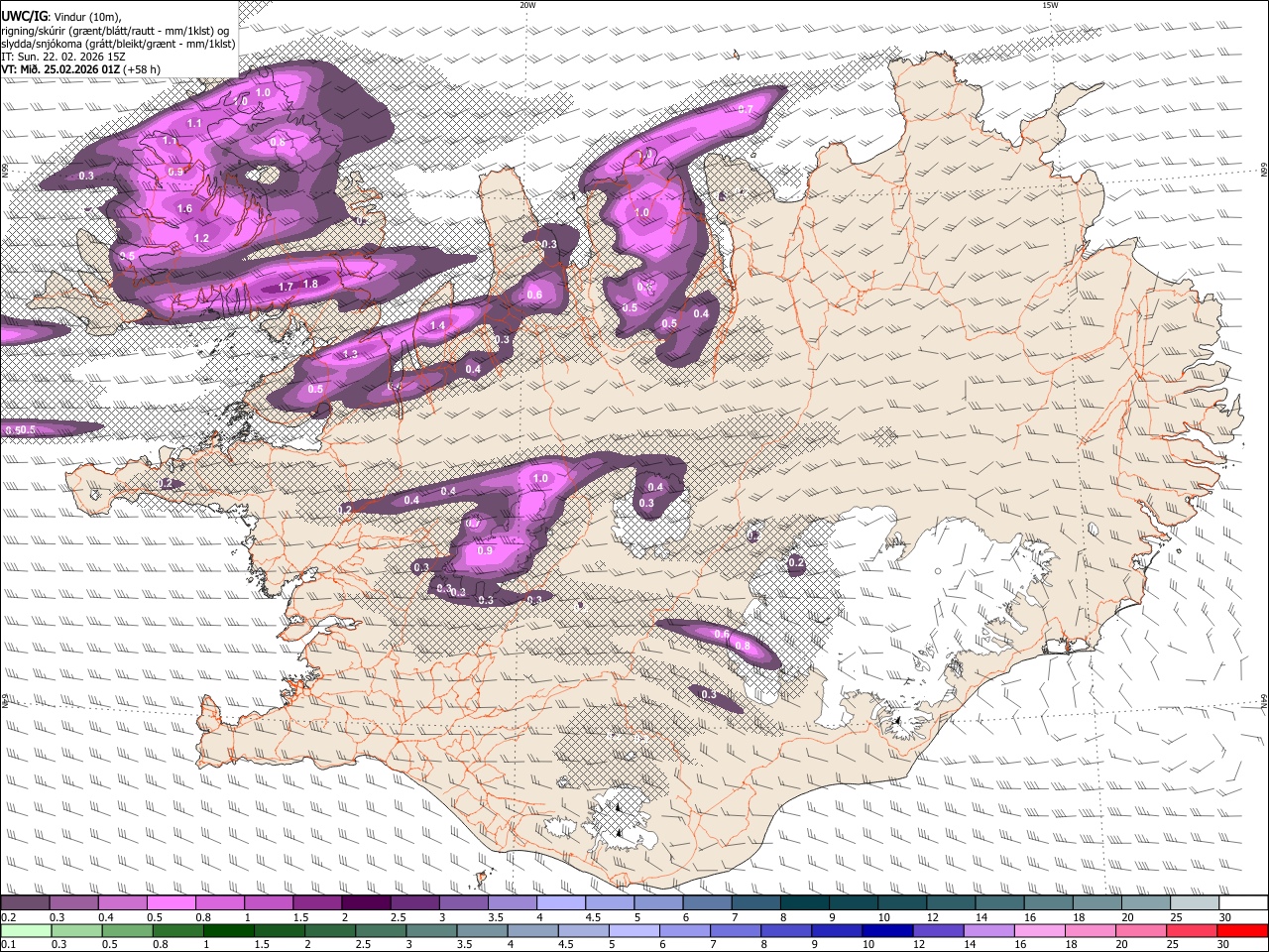
Task: Click the red 30 swatch in rain legend
Action: [1242, 930]
